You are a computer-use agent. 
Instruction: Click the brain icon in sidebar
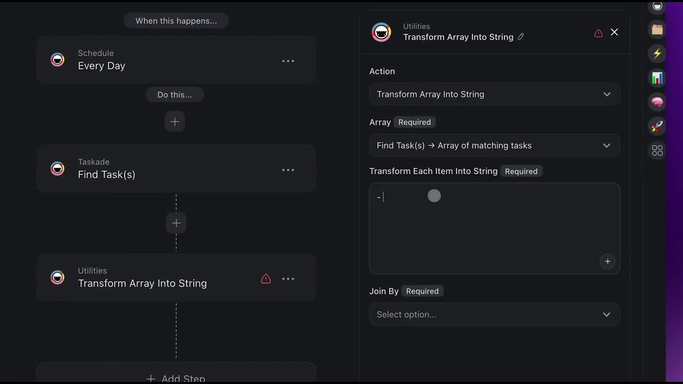coord(657,102)
